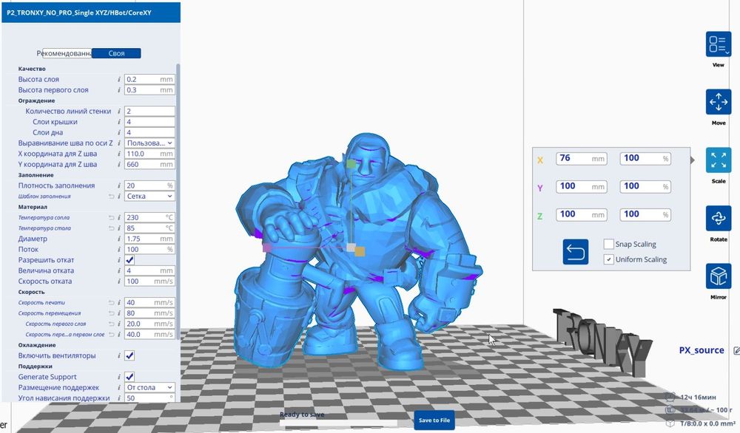Click Scale Z percent field

click(645, 214)
